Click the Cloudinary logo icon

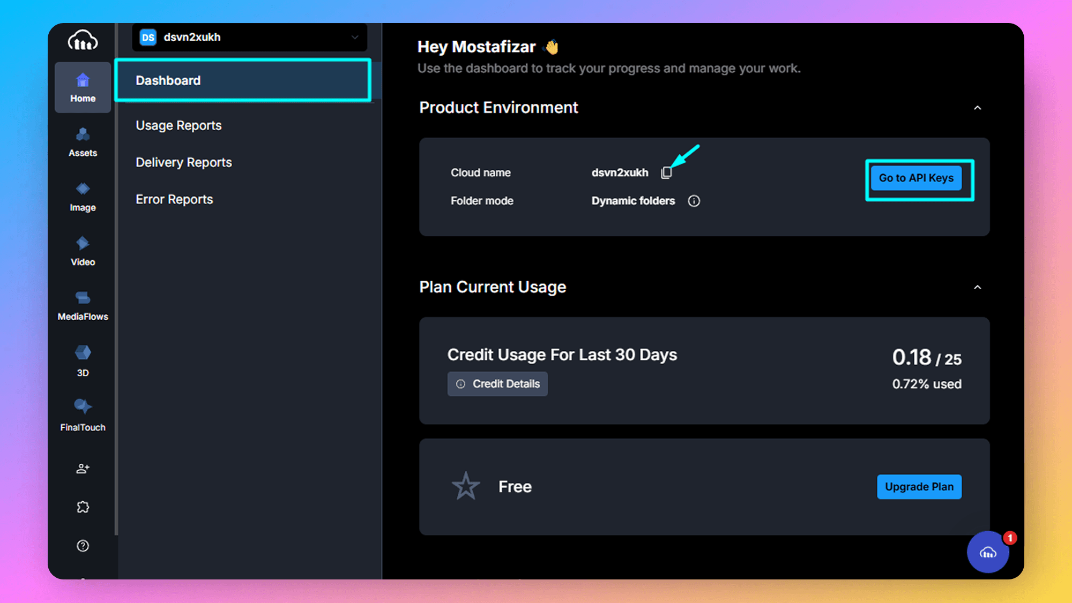(83, 40)
